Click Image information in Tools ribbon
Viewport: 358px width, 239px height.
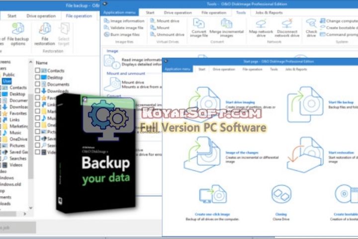(x=124, y=21)
